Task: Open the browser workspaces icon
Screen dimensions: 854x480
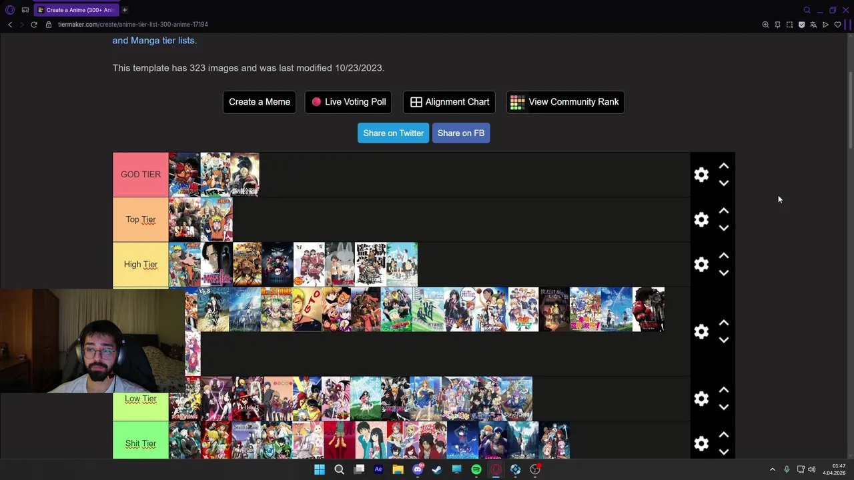Action: coord(25,10)
